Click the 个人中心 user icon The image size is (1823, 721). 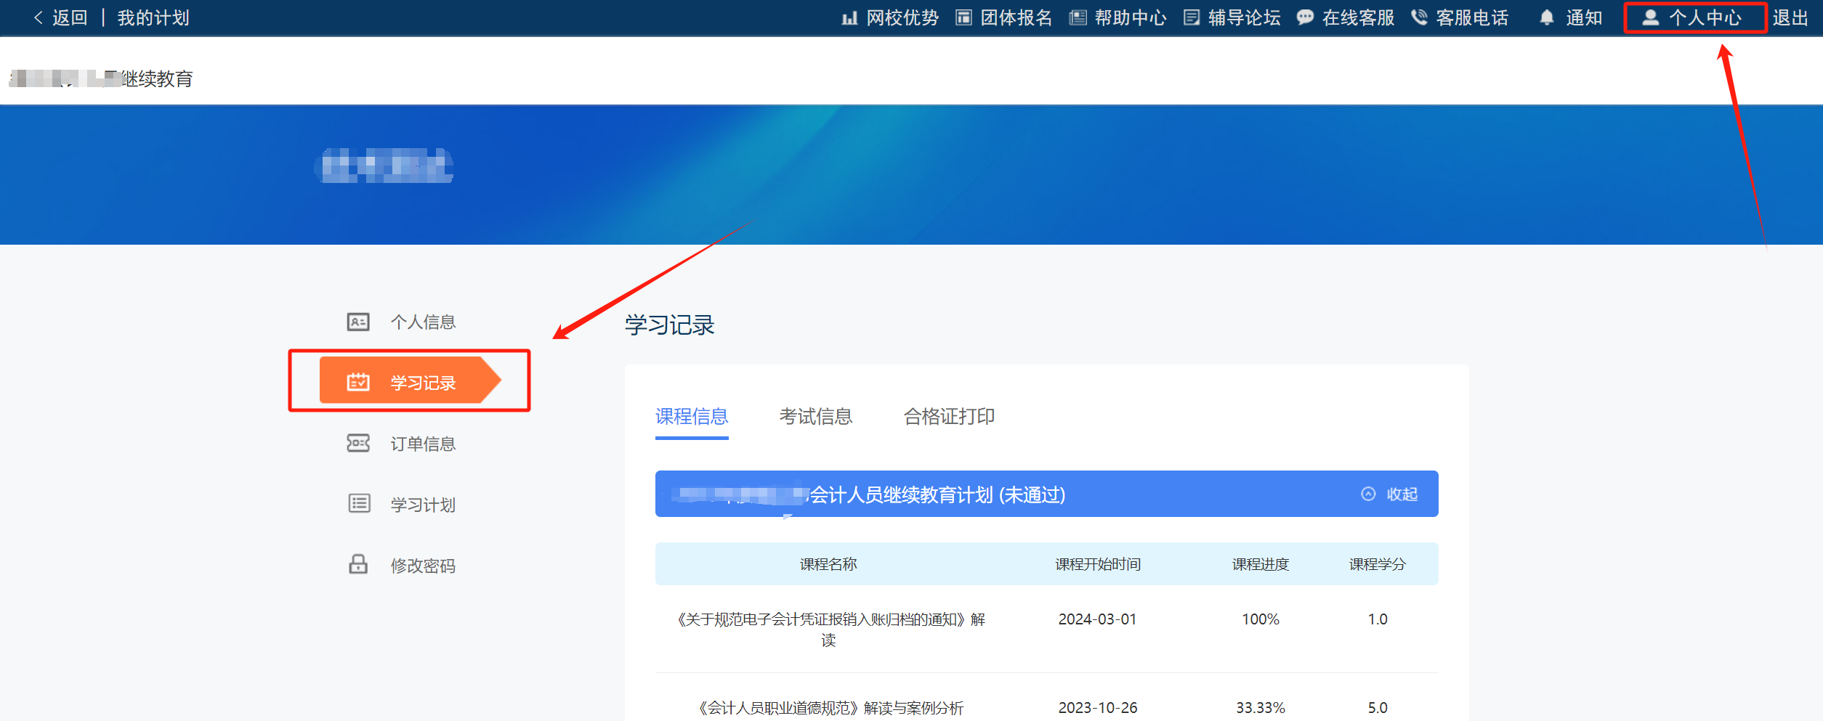point(1650,18)
